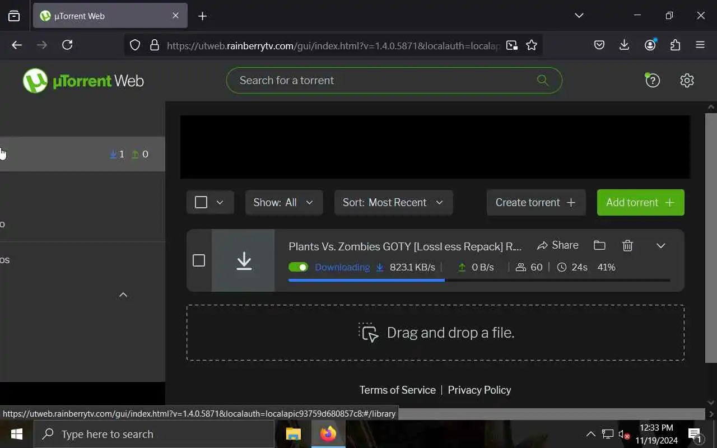Screen dimensions: 717x448
Task: Click the picture-in-picture icon in address bar
Action: [x=511, y=45]
